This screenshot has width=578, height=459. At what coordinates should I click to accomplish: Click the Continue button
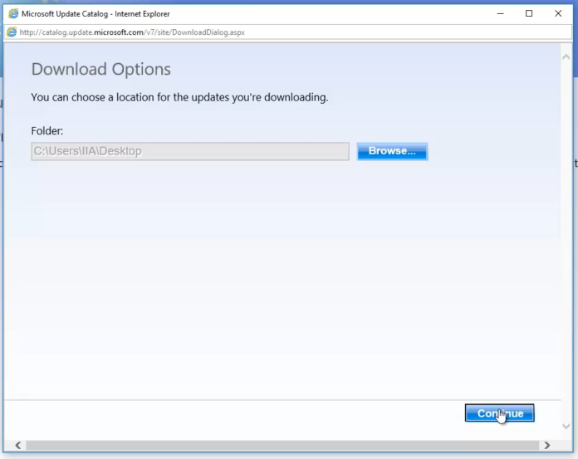(x=499, y=413)
